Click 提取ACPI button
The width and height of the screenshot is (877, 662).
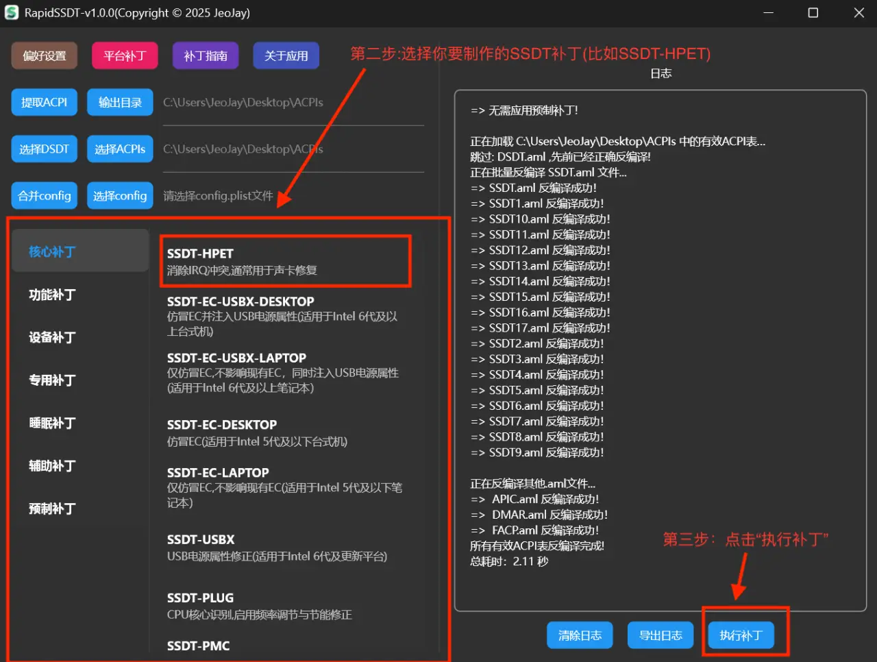(x=45, y=103)
